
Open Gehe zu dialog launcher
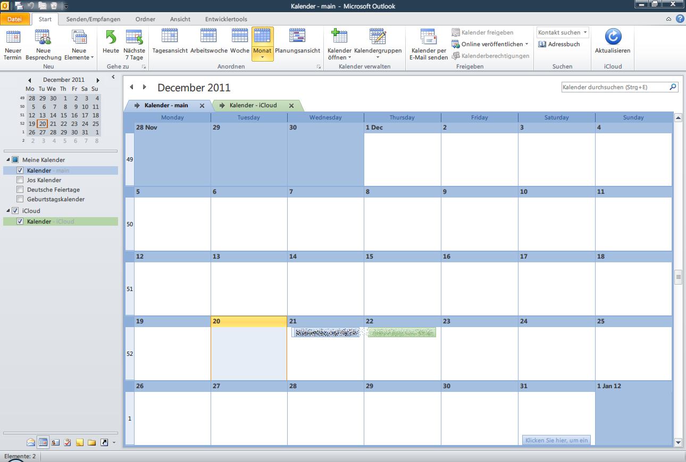144,67
